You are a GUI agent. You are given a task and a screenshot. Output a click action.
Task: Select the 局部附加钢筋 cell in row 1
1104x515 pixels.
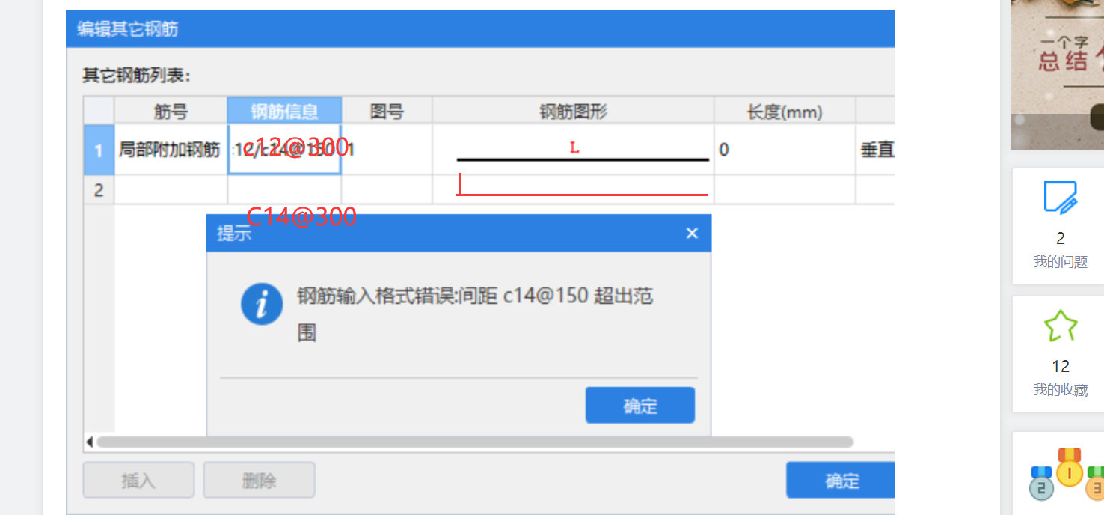171,149
